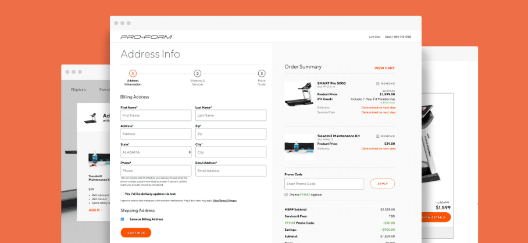This screenshot has height=243, width=528.
Task: Open the VIEW CART link
Action: point(384,68)
